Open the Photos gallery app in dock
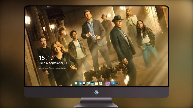This screenshot has width=193, height=108. 101,83
